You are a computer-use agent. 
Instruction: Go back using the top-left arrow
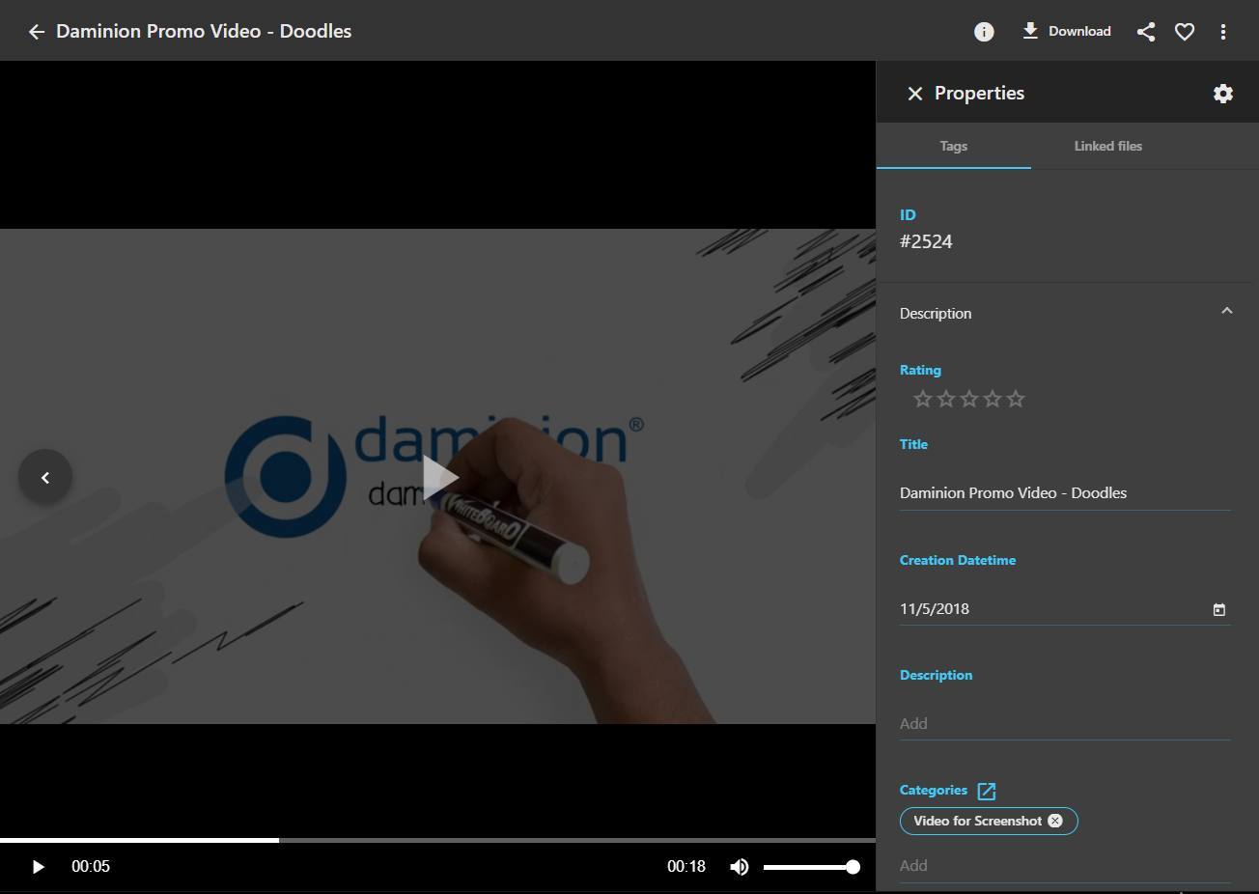coord(37,32)
